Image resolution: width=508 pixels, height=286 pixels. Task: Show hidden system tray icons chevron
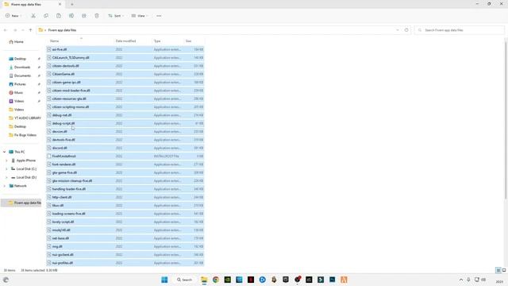point(461,280)
